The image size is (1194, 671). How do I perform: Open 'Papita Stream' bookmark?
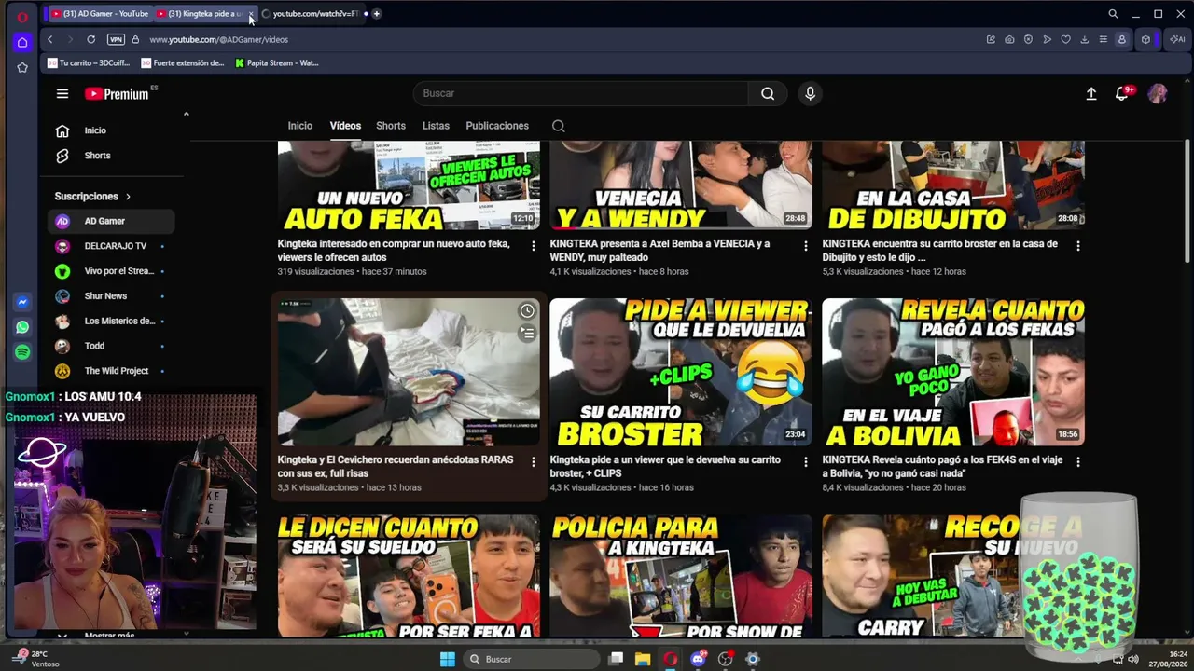(277, 63)
